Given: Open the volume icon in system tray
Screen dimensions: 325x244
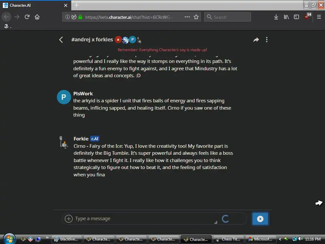Looking at the screenshot, I should point(300,239).
